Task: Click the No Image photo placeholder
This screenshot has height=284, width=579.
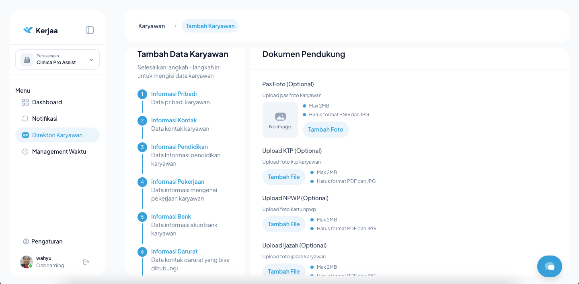Action: coord(280,120)
